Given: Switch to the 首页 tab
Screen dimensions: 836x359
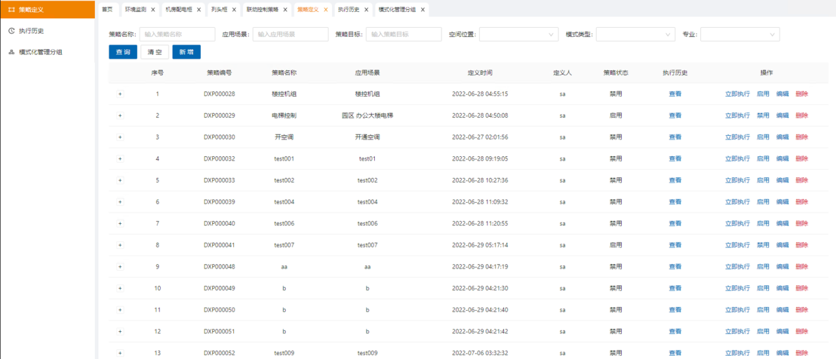Looking at the screenshot, I should (107, 10).
